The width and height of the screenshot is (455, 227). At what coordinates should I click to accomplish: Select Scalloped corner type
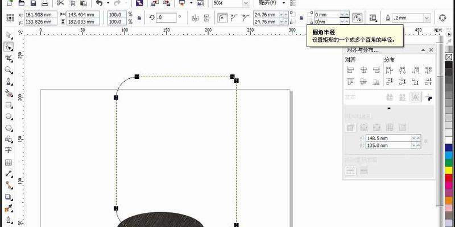[234, 18]
